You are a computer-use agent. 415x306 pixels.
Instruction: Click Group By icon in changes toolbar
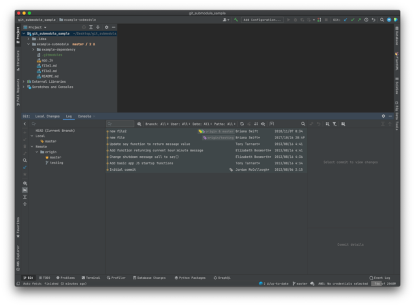327,124
